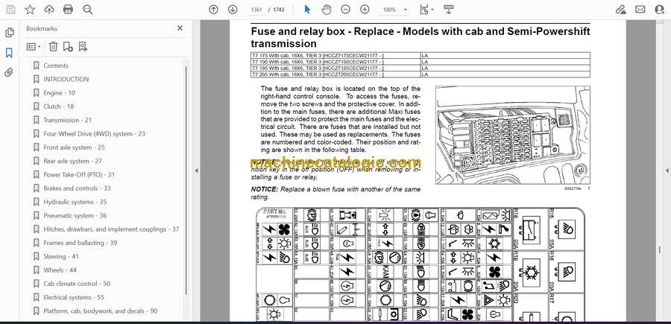671x324 pixels.
Task: Jump to Engine - 10 bookmark
Action: pyautogui.click(x=59, y=93)
